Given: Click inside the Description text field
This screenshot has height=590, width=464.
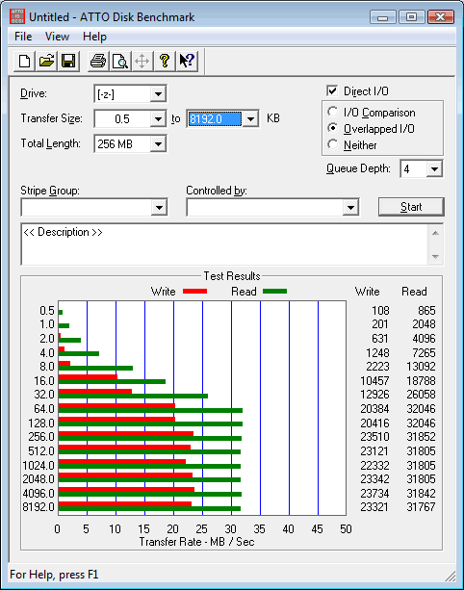Looking at the screenshot, I should click(224, 244).
